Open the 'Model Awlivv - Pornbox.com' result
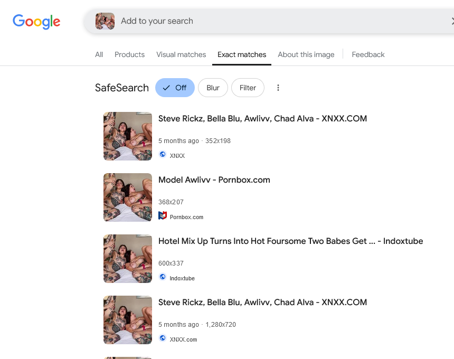 (x=214, y=180)
